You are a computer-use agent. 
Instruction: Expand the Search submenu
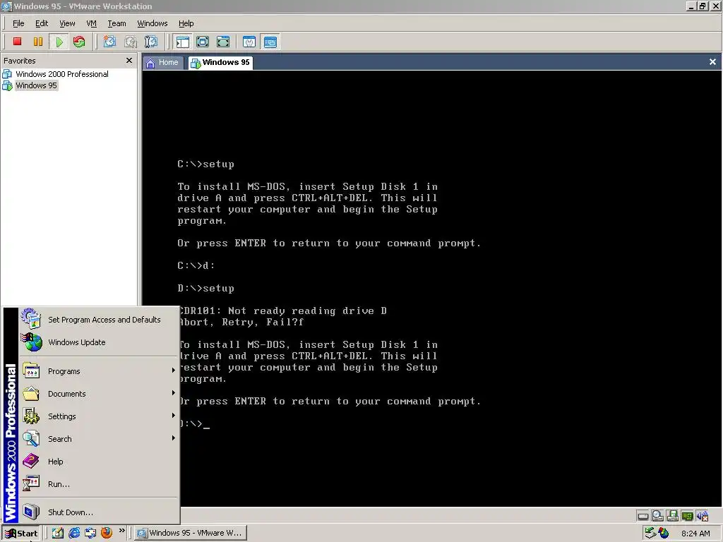point(99,439)
